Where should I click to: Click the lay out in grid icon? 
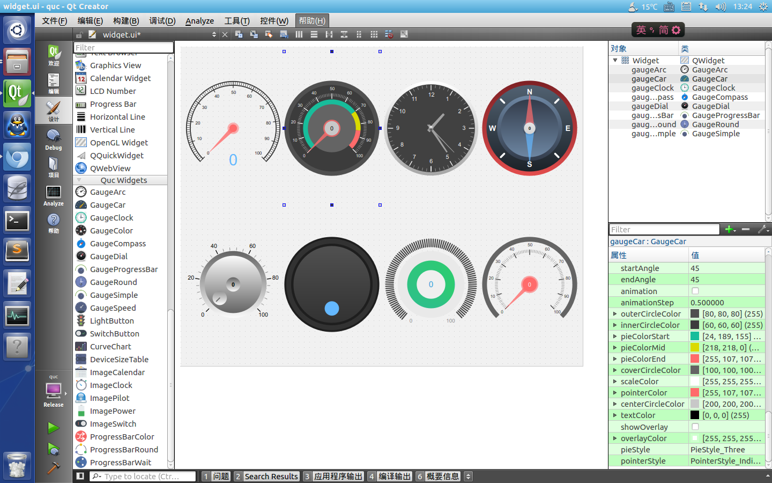click(374, 34)
